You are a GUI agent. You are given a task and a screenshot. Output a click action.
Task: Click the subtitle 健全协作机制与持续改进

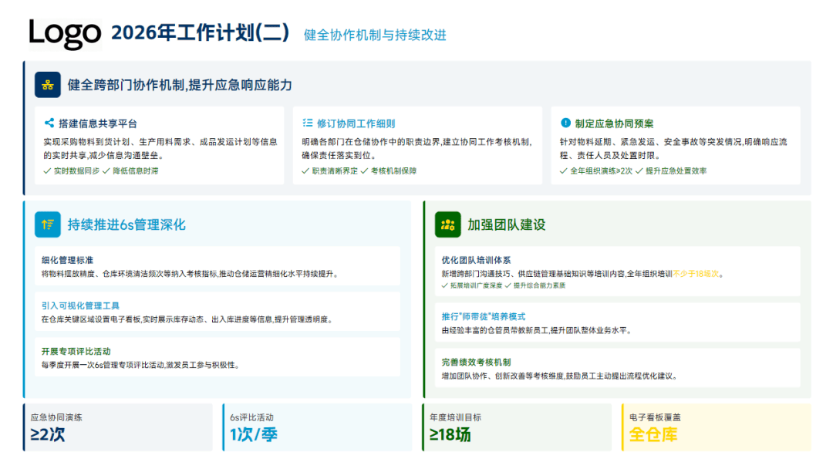pos(375,35)
